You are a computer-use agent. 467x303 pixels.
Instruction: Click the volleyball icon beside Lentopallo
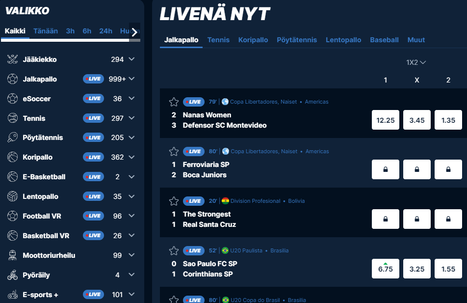pos(13,196)
